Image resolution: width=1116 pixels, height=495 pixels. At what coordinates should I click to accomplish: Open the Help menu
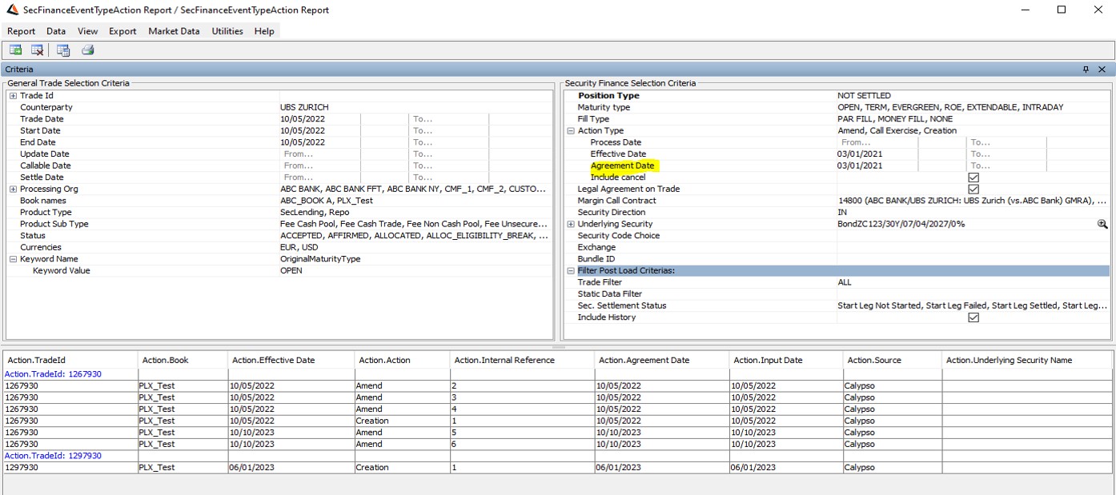click(x=264, y=31)
